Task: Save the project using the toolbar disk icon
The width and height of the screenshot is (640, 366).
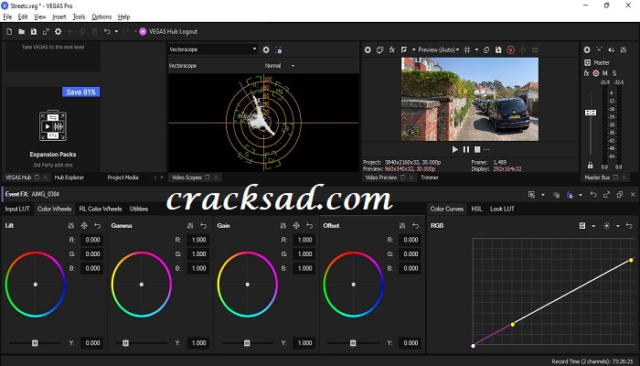Action: click(34, 31)
